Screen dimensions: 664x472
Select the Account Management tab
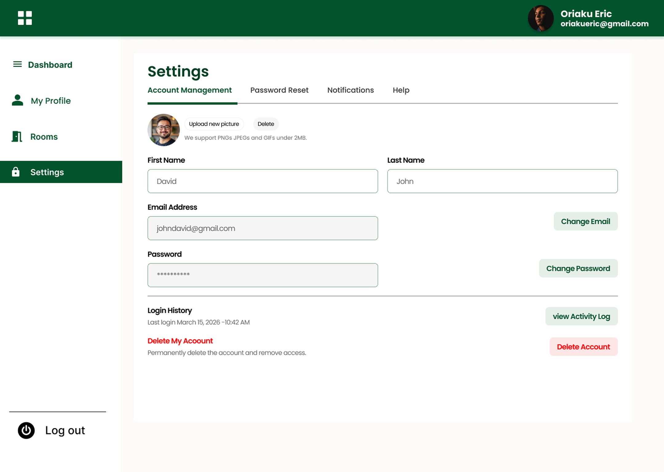tap(189, 90)
